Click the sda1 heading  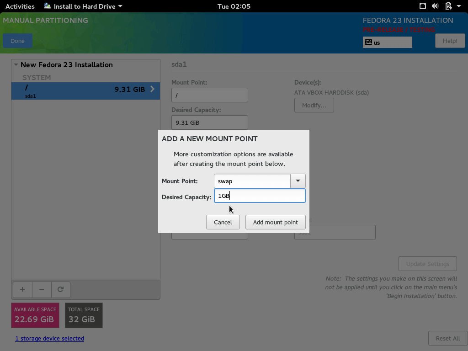pyautogui.click(x=179, y=64)
